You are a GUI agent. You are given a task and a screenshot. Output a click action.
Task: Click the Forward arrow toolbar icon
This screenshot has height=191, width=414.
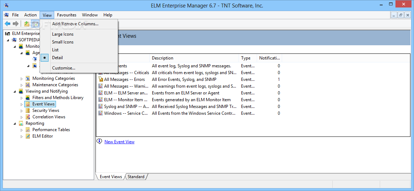(x=16, y=24)
